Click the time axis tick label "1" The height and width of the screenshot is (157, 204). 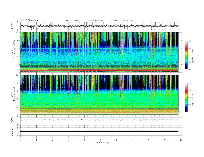[36, 140]
